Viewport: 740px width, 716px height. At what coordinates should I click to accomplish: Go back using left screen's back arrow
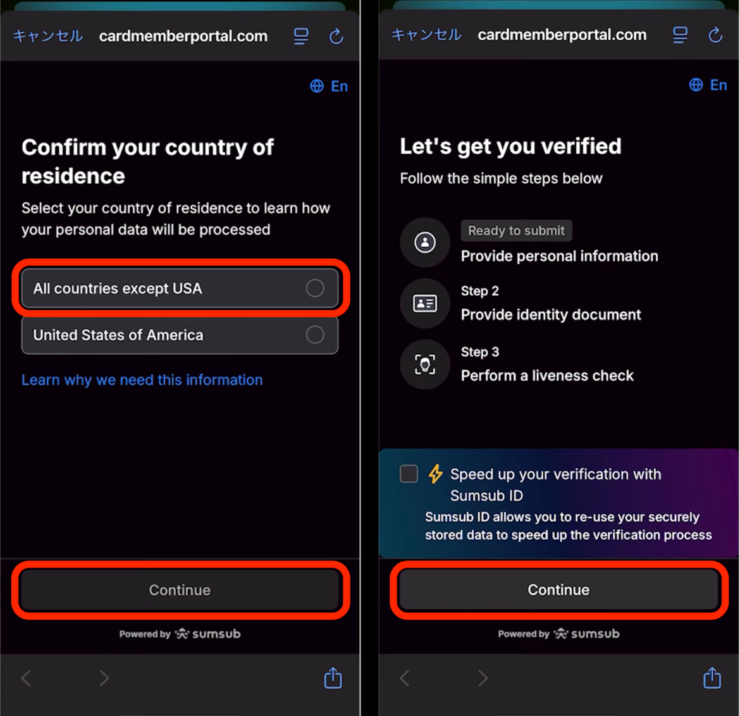(x=27, y=678)
